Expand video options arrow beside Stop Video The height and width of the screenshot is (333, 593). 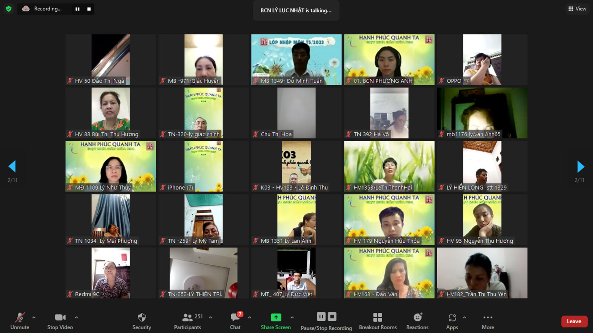coord(76,317)
